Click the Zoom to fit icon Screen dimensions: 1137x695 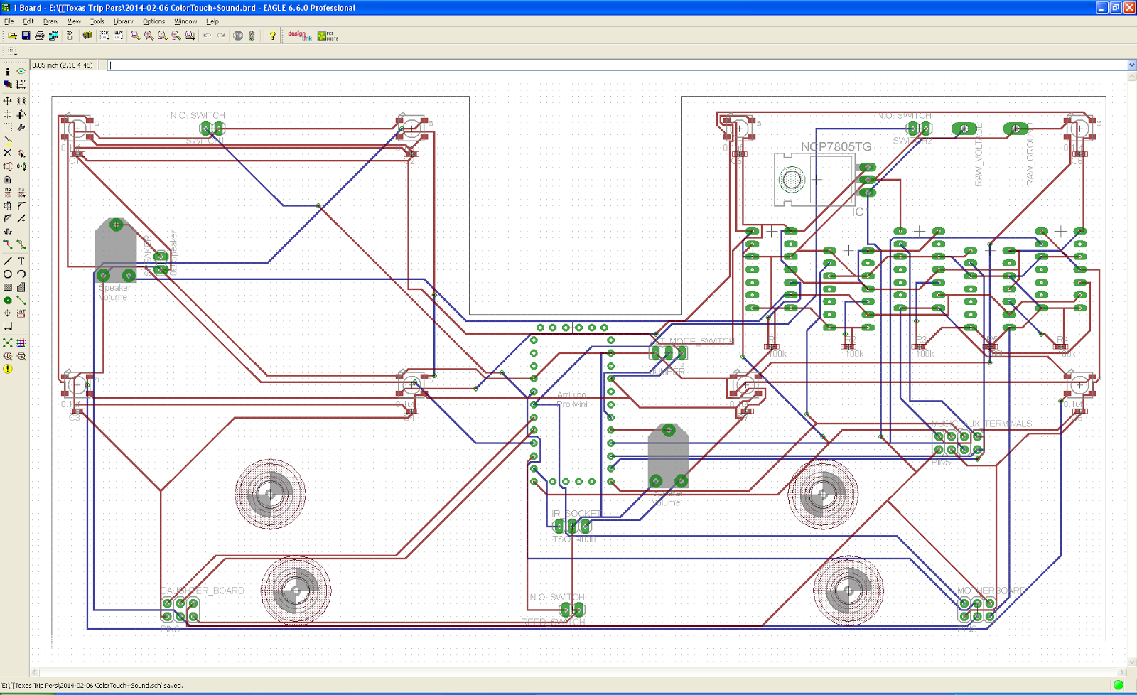click(x=135, y=36)
